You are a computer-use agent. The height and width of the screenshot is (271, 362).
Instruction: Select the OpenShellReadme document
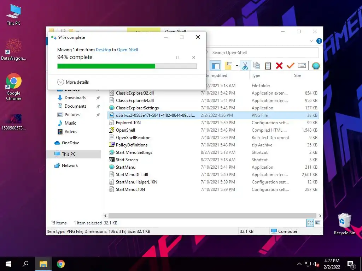click(133, 138)
